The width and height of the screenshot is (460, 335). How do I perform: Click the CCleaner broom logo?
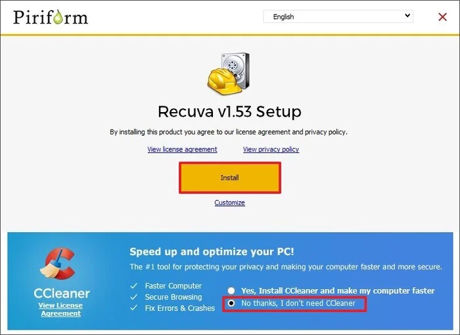(x=58, y=264)
